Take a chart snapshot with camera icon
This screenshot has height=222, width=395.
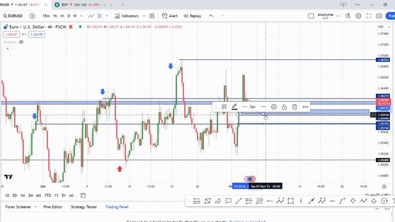(379, 16)
